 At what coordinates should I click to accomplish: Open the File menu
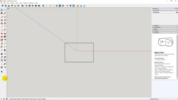tap(1, 3)
